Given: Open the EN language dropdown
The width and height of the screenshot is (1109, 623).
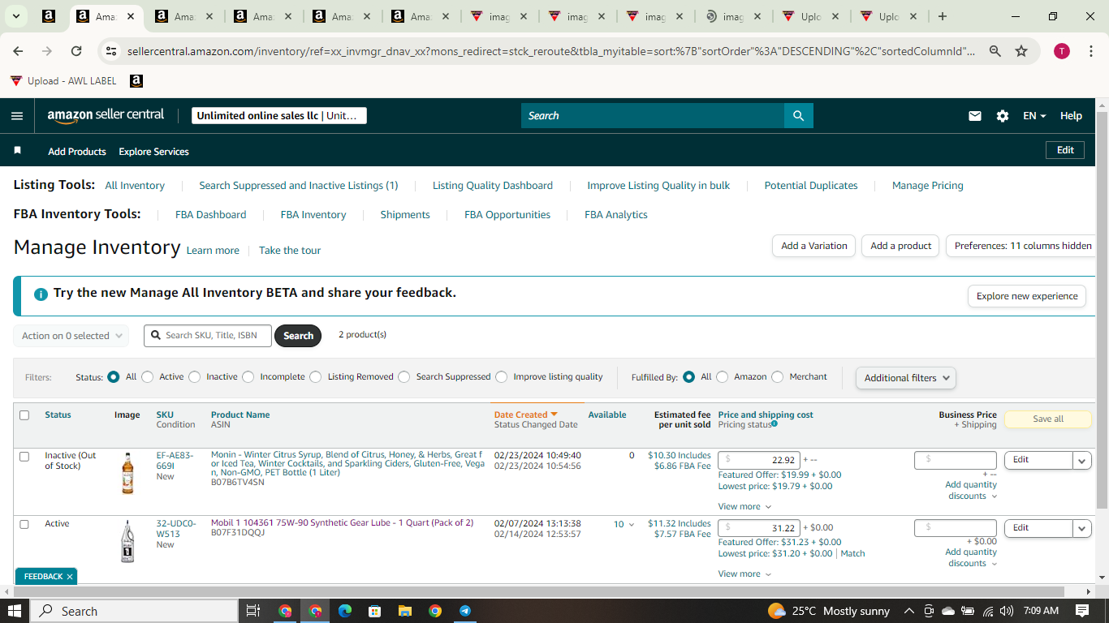Looking at the screenshot, I should [x=1034, y=116].
